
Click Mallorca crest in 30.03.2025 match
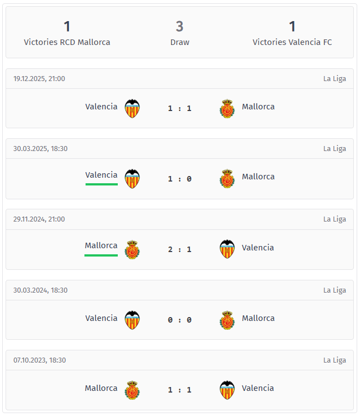click(x=227, y=179)
